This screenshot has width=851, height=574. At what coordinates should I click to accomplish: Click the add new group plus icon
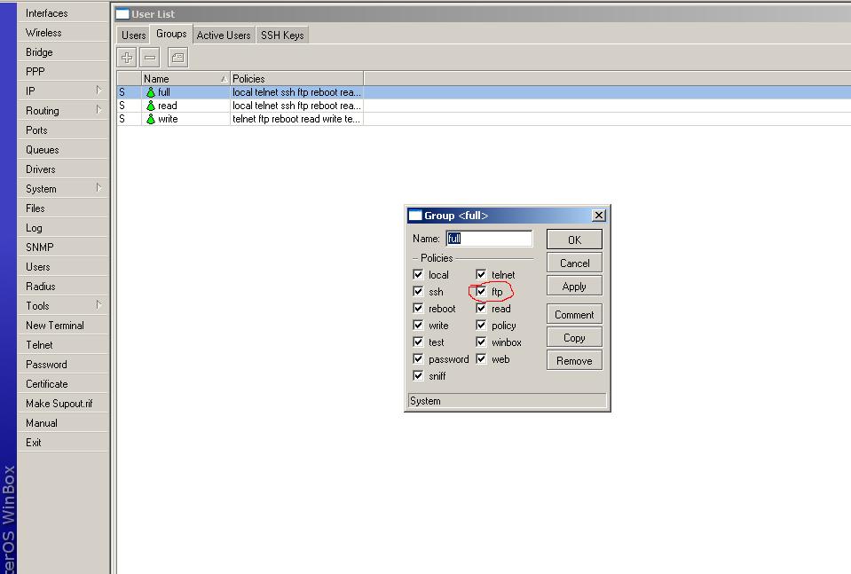(x=126, y=56)
